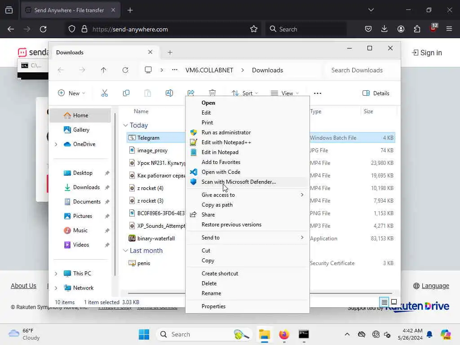Reload the Firefox page
Image resolution: width=460 pixels, height=345 pixels.
click(x=43, y=29)
